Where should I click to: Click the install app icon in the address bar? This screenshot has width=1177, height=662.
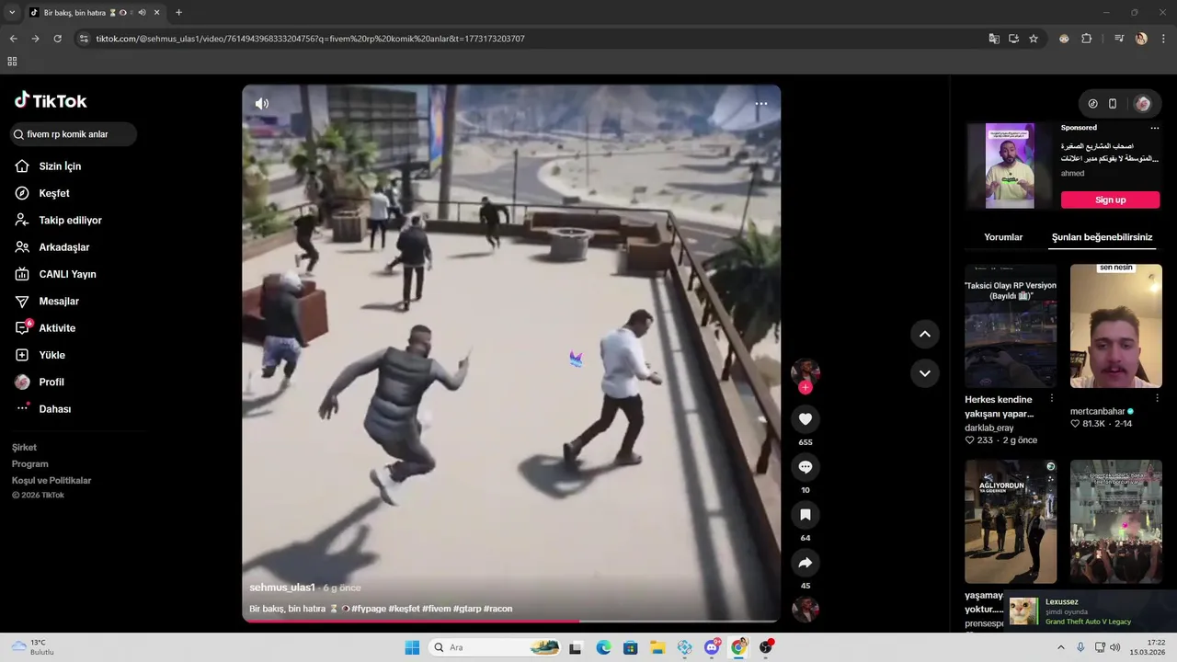(1013, 39)
